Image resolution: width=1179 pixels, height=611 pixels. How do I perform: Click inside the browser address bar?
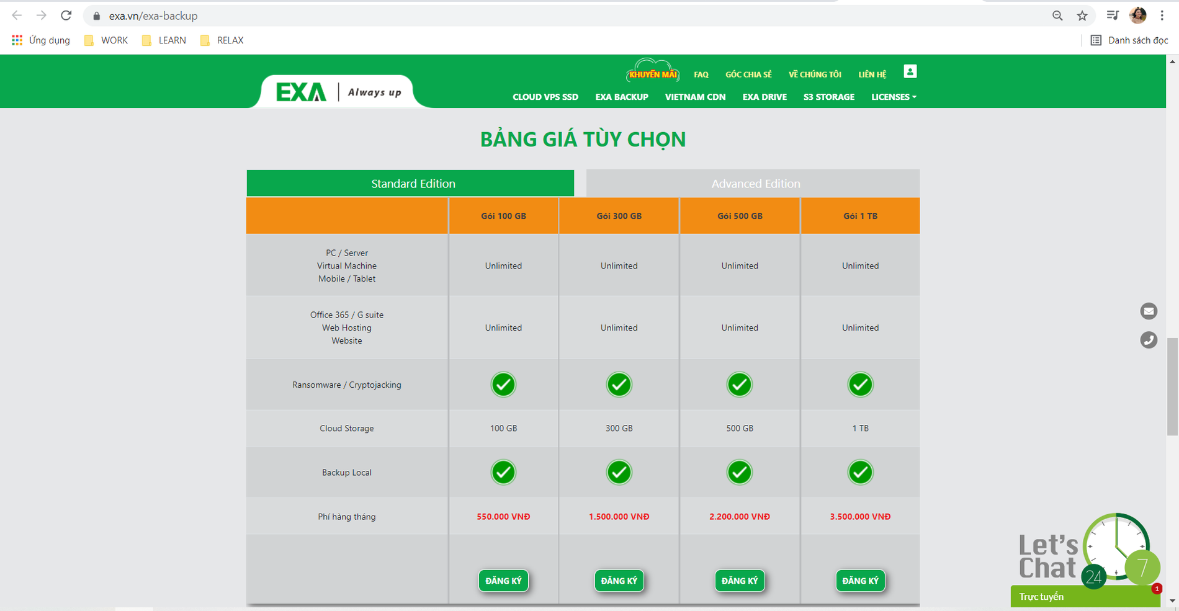pyautogui.click(x=248, y=16)
